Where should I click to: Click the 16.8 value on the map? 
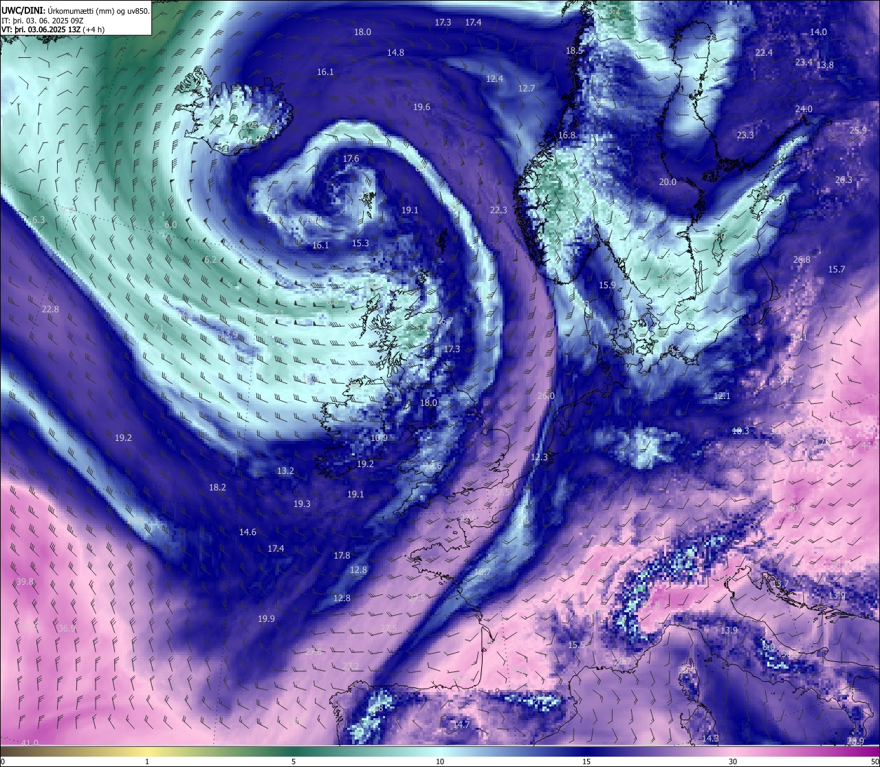[566, 135]
